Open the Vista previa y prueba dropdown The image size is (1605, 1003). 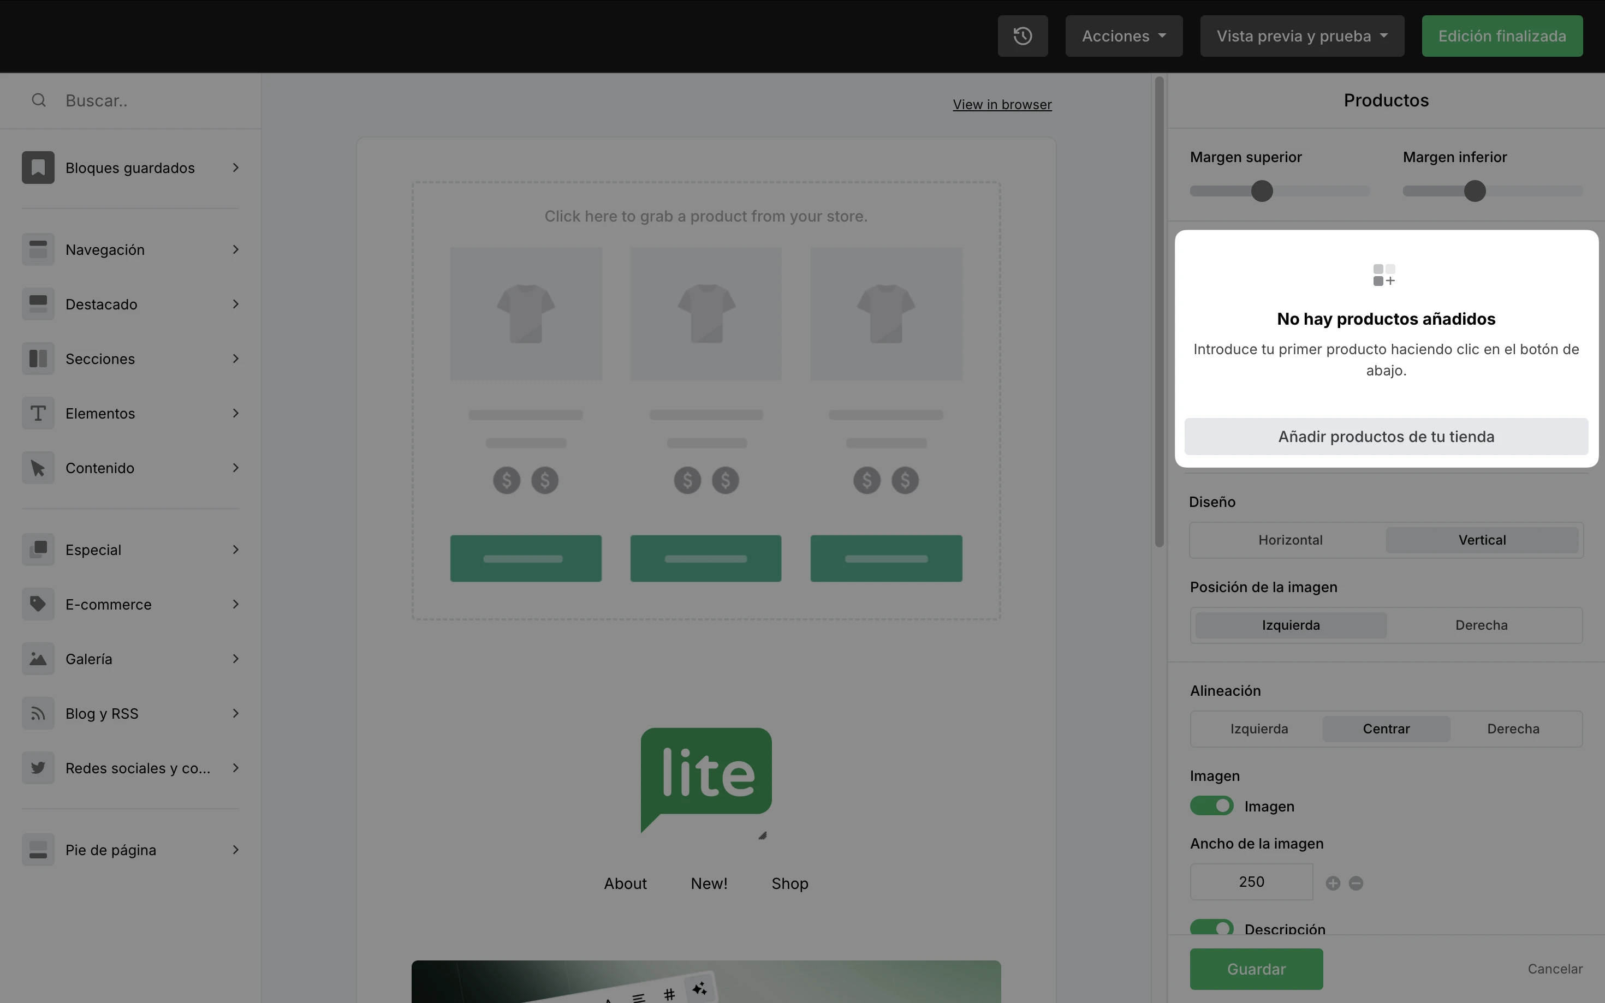(x=1302, y=36)
